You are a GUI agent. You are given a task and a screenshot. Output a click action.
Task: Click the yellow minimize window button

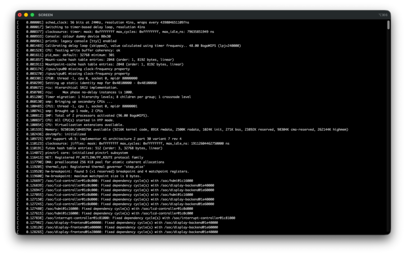coord(26,15)
